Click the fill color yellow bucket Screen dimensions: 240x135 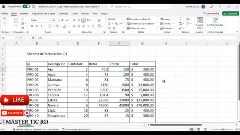[57, 26]
